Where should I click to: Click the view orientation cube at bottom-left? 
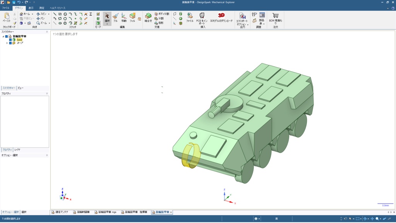62,198
